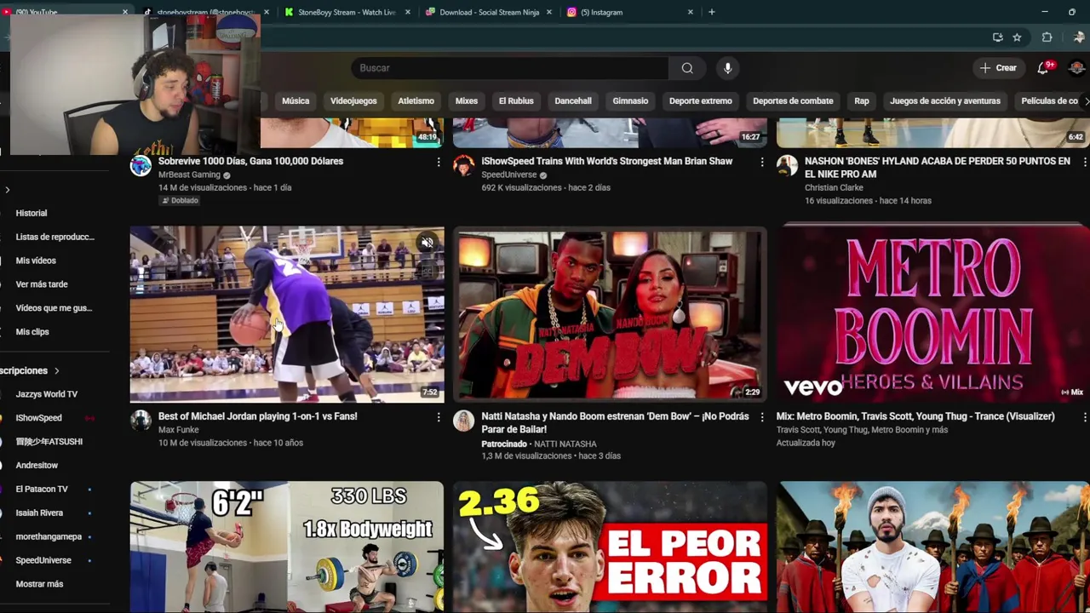
Task: Open SpeedUniverse subscription in sidebar
Action: coord(43,560)
